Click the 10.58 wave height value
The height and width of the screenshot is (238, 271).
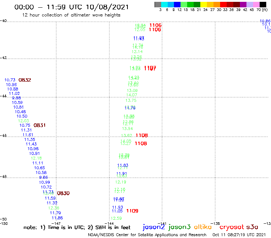(x=41, y=172)
